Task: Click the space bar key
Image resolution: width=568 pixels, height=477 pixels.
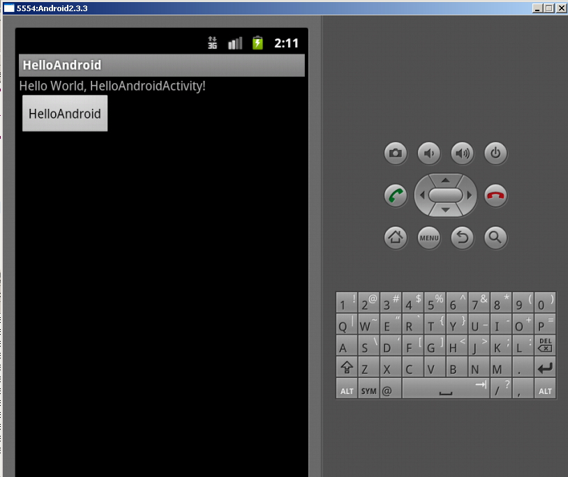Action: (446, 388)
